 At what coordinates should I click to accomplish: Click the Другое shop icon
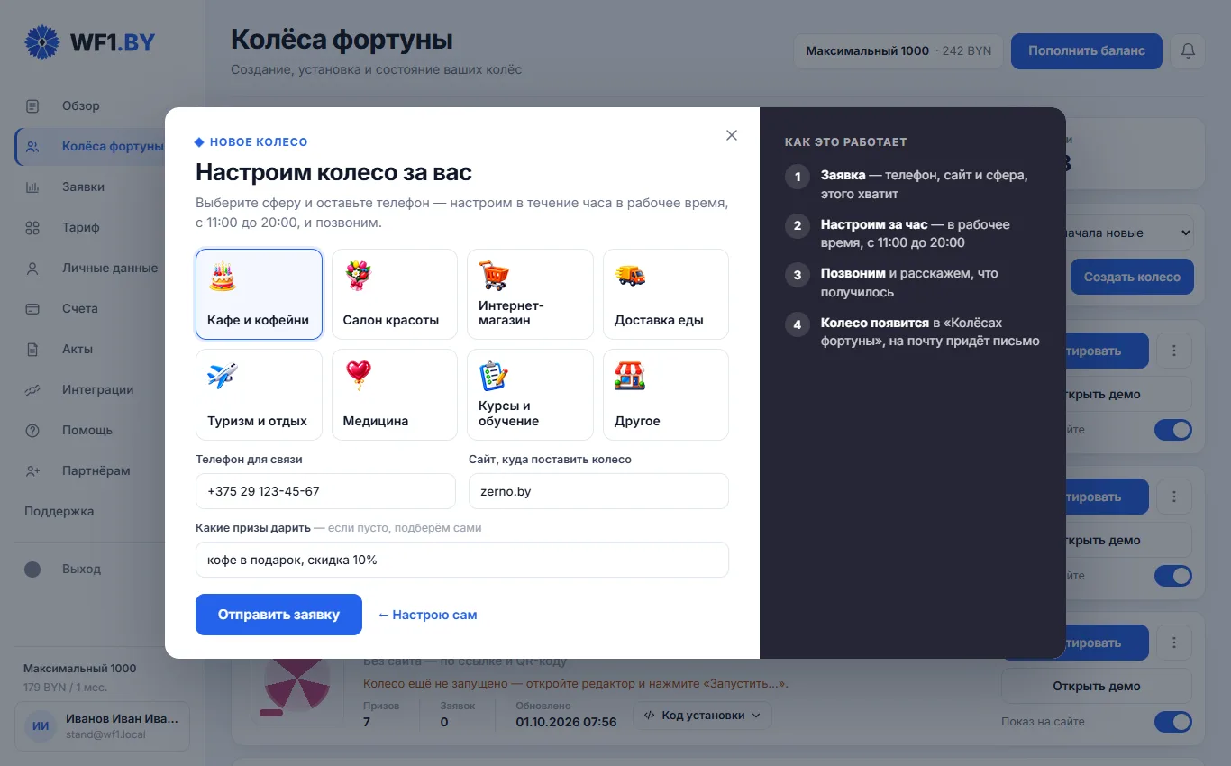coord(629,376)
